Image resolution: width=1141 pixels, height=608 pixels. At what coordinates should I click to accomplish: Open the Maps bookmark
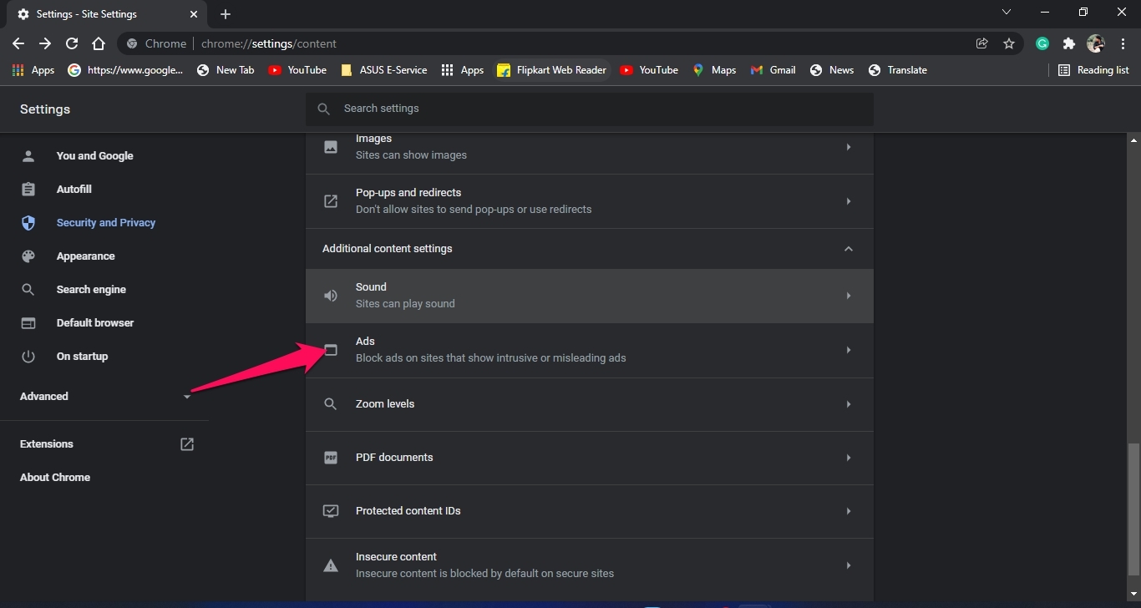(x=714, y=70)
